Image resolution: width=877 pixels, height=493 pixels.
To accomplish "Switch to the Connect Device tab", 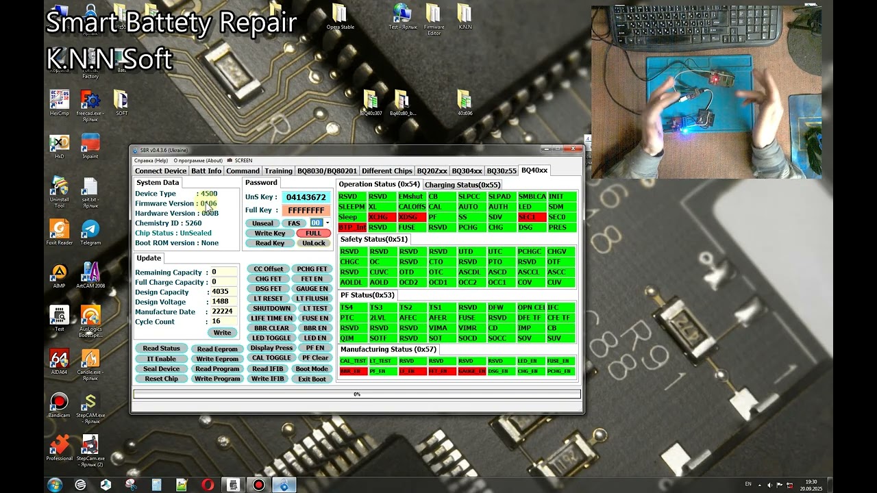I will 160,170.
